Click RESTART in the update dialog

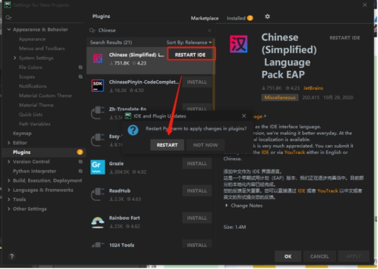(x=167, y=145)
